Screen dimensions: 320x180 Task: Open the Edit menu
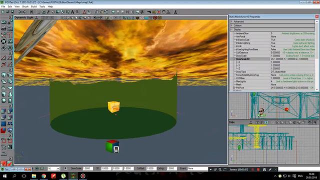[x=9, y=6]
